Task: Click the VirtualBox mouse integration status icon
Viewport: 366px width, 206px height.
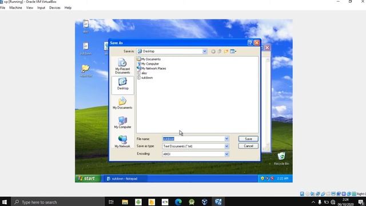Action: click(349, 194)
